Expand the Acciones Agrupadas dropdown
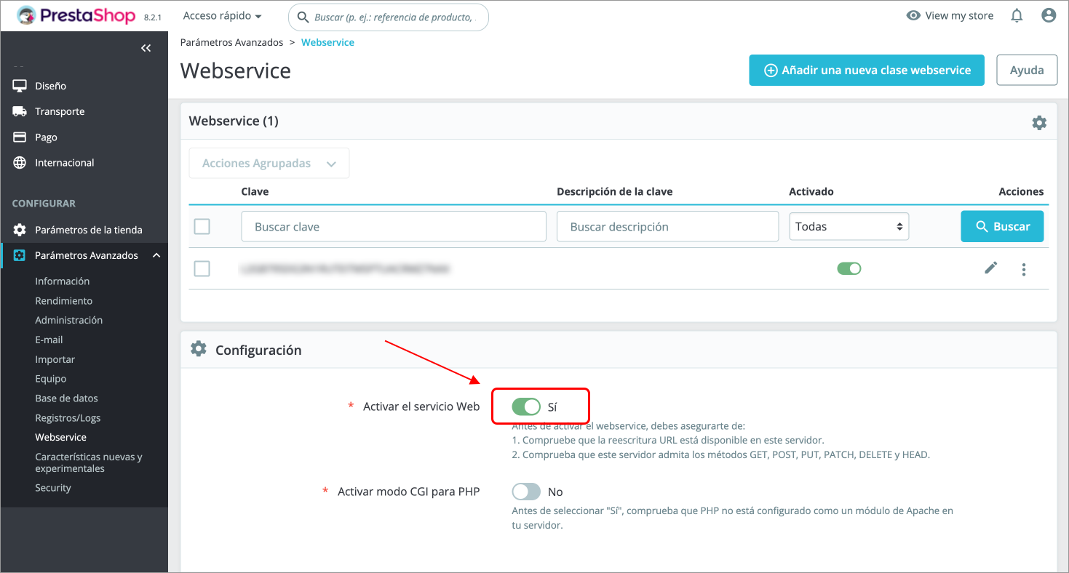The image size is (1069, 573). coord(269,163)
